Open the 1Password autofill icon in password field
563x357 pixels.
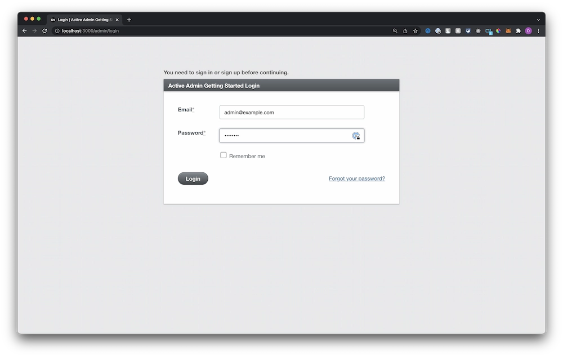point(356,135)
